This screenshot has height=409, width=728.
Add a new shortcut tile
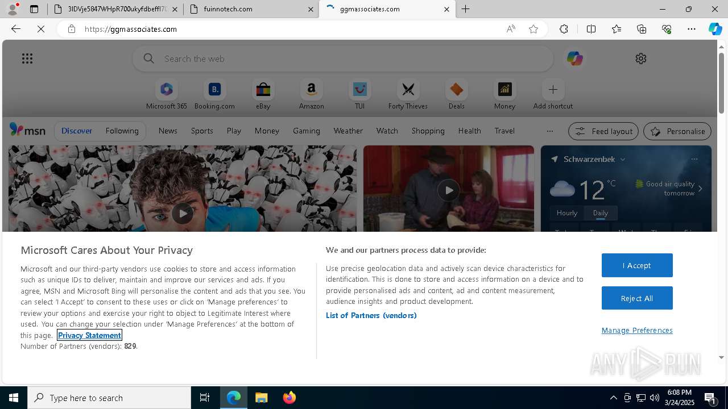coord(553,94)
